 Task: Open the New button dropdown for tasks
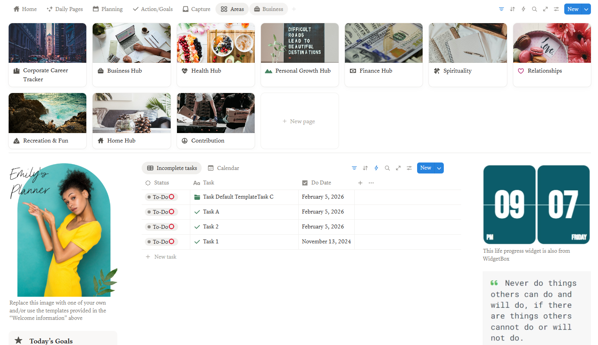click(439, 168)
